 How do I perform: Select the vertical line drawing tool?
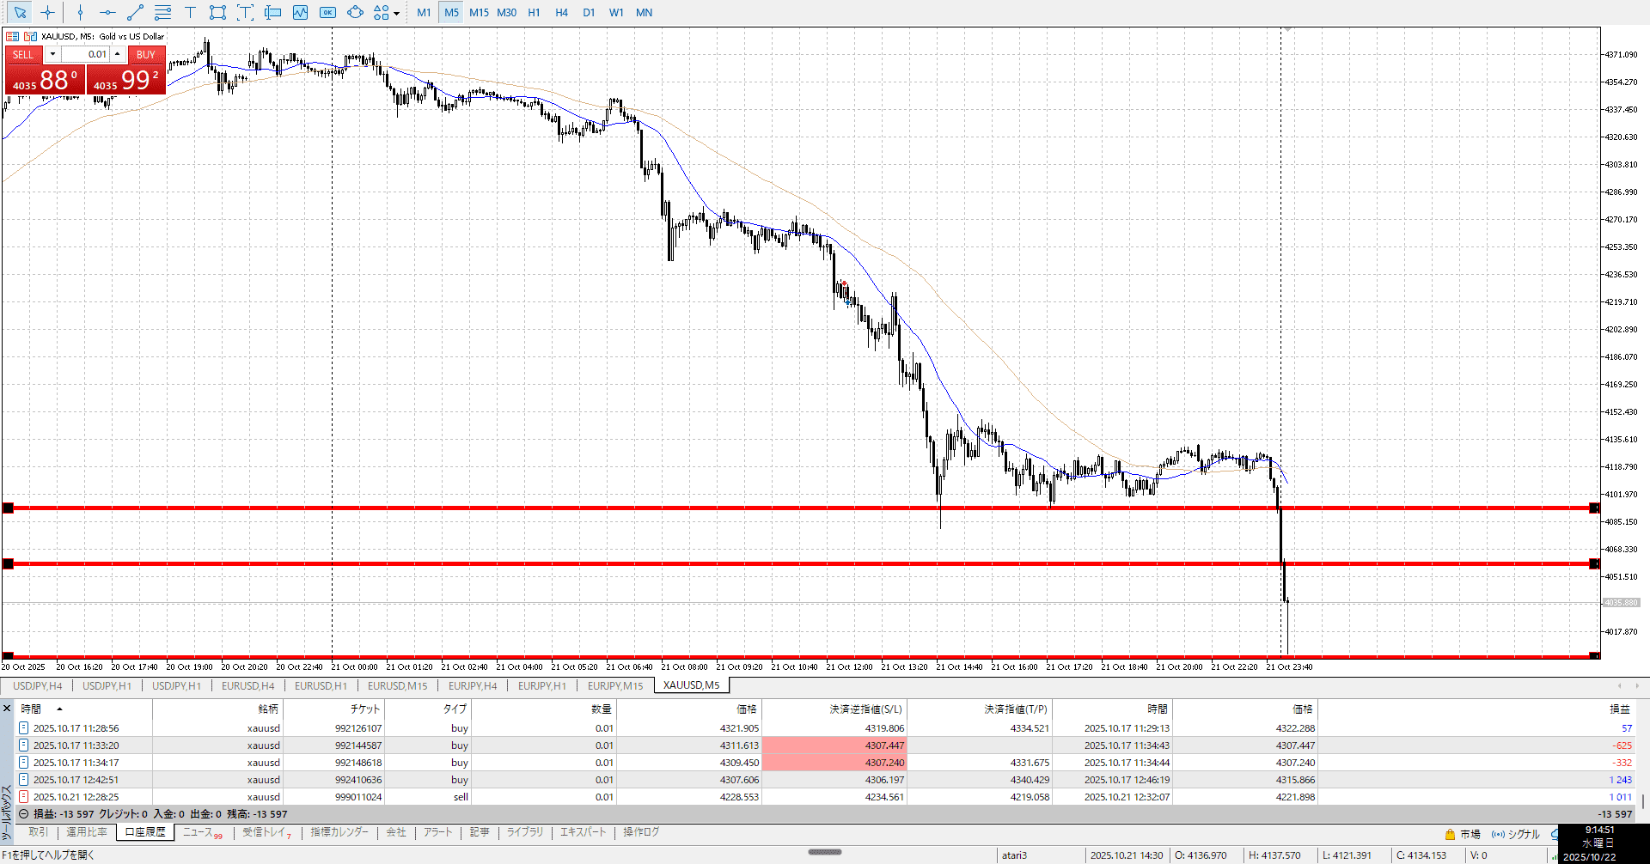point(80,13)
